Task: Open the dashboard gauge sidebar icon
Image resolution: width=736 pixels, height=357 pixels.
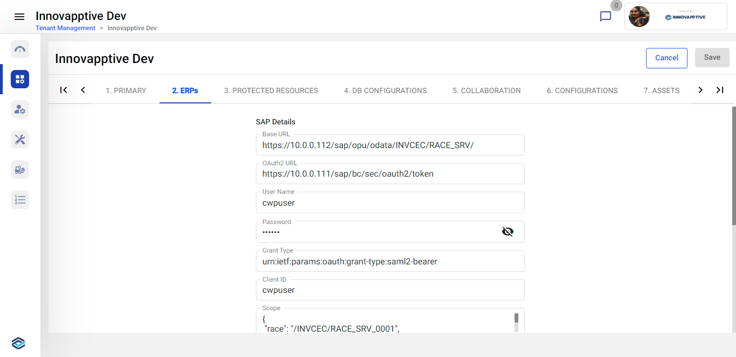Action: tap(20, 49)
